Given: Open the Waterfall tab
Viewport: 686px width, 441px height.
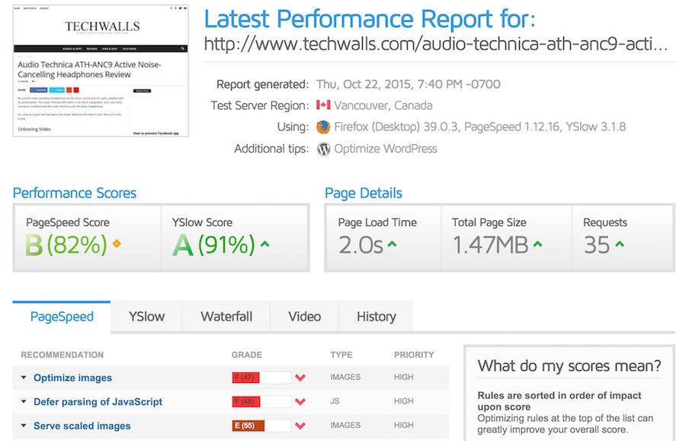Looking at the screenshot, I should click(x=226, y=317).
